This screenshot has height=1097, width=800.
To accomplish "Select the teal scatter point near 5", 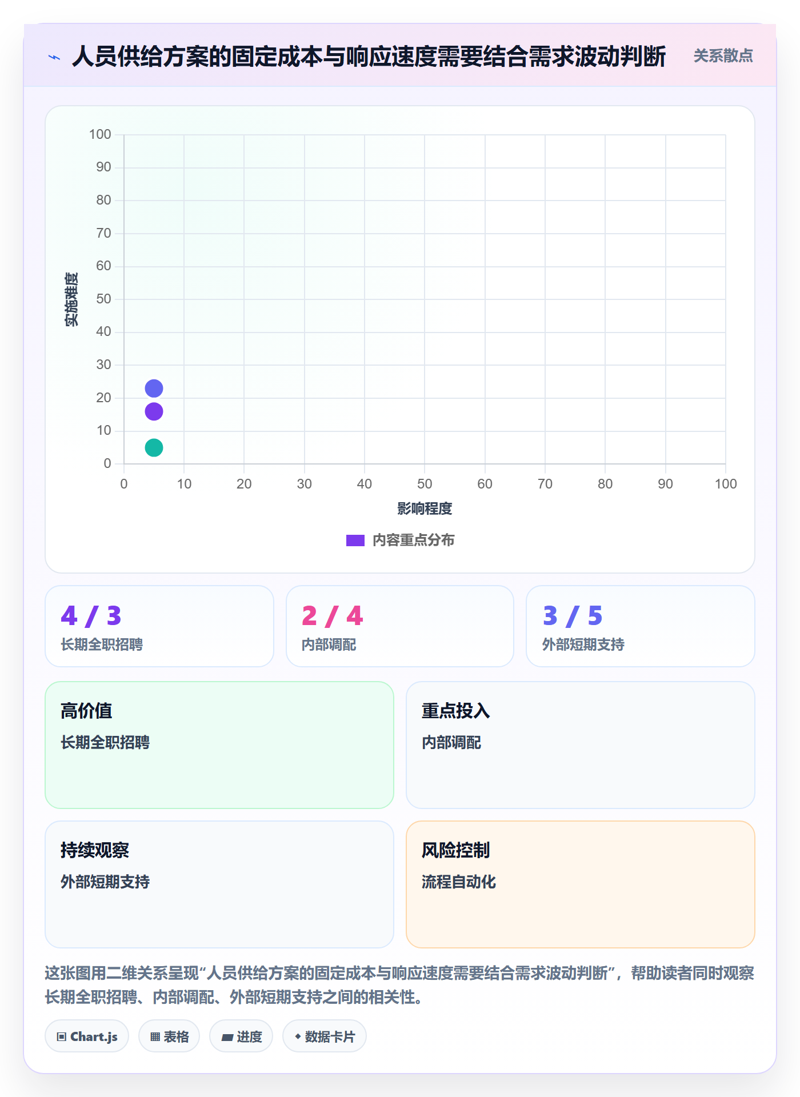I will click(154, 447).
